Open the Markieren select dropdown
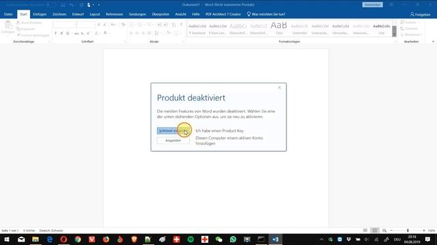The image size is (437, 245). 410,35
